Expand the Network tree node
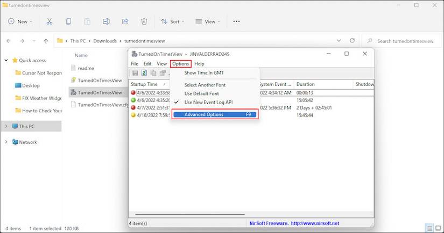 (x=6, y=142)
